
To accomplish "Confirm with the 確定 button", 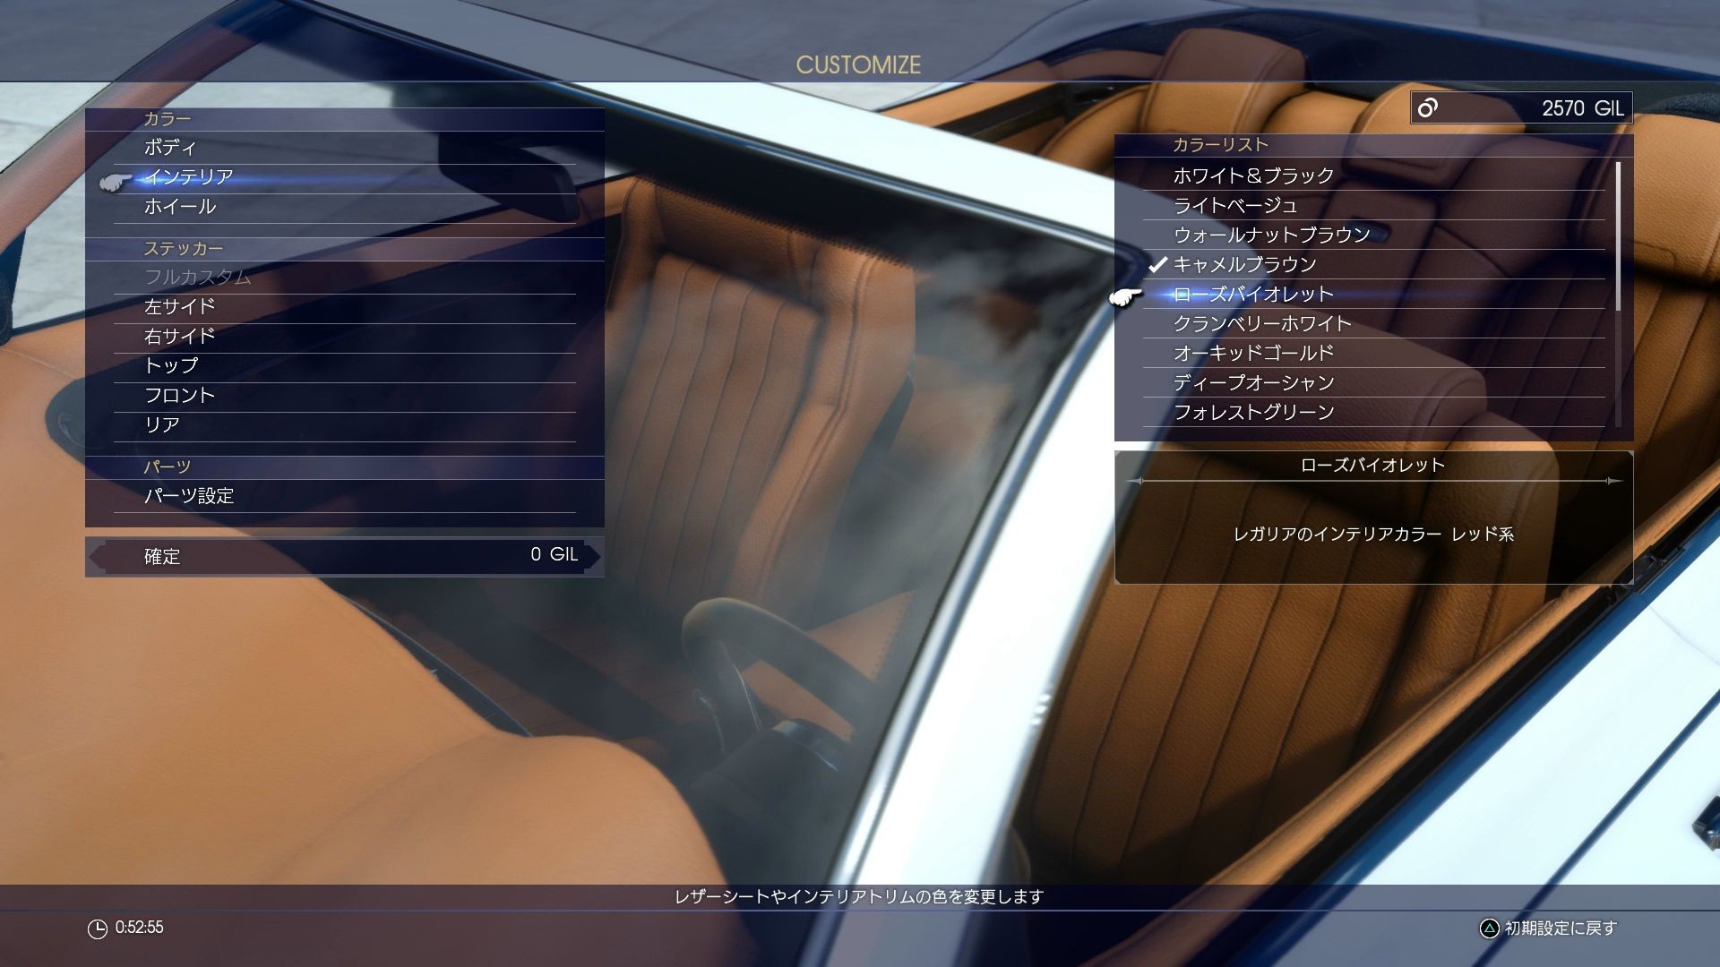I will click(345, 556).
